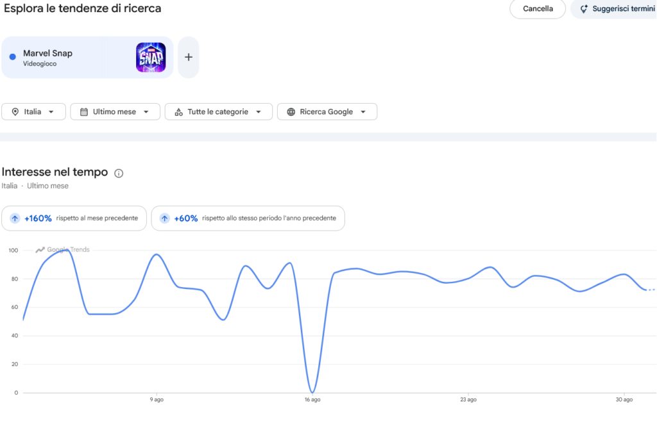Click the shapes icon beside Tutte le categorie
This screenshot has width=657, height=426.
[178, 111]
